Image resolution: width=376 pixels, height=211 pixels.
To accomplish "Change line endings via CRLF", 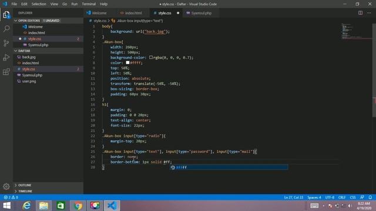I will [342, 198].
